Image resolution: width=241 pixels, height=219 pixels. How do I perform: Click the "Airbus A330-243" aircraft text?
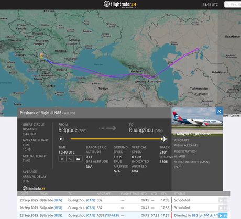[186, 145]
